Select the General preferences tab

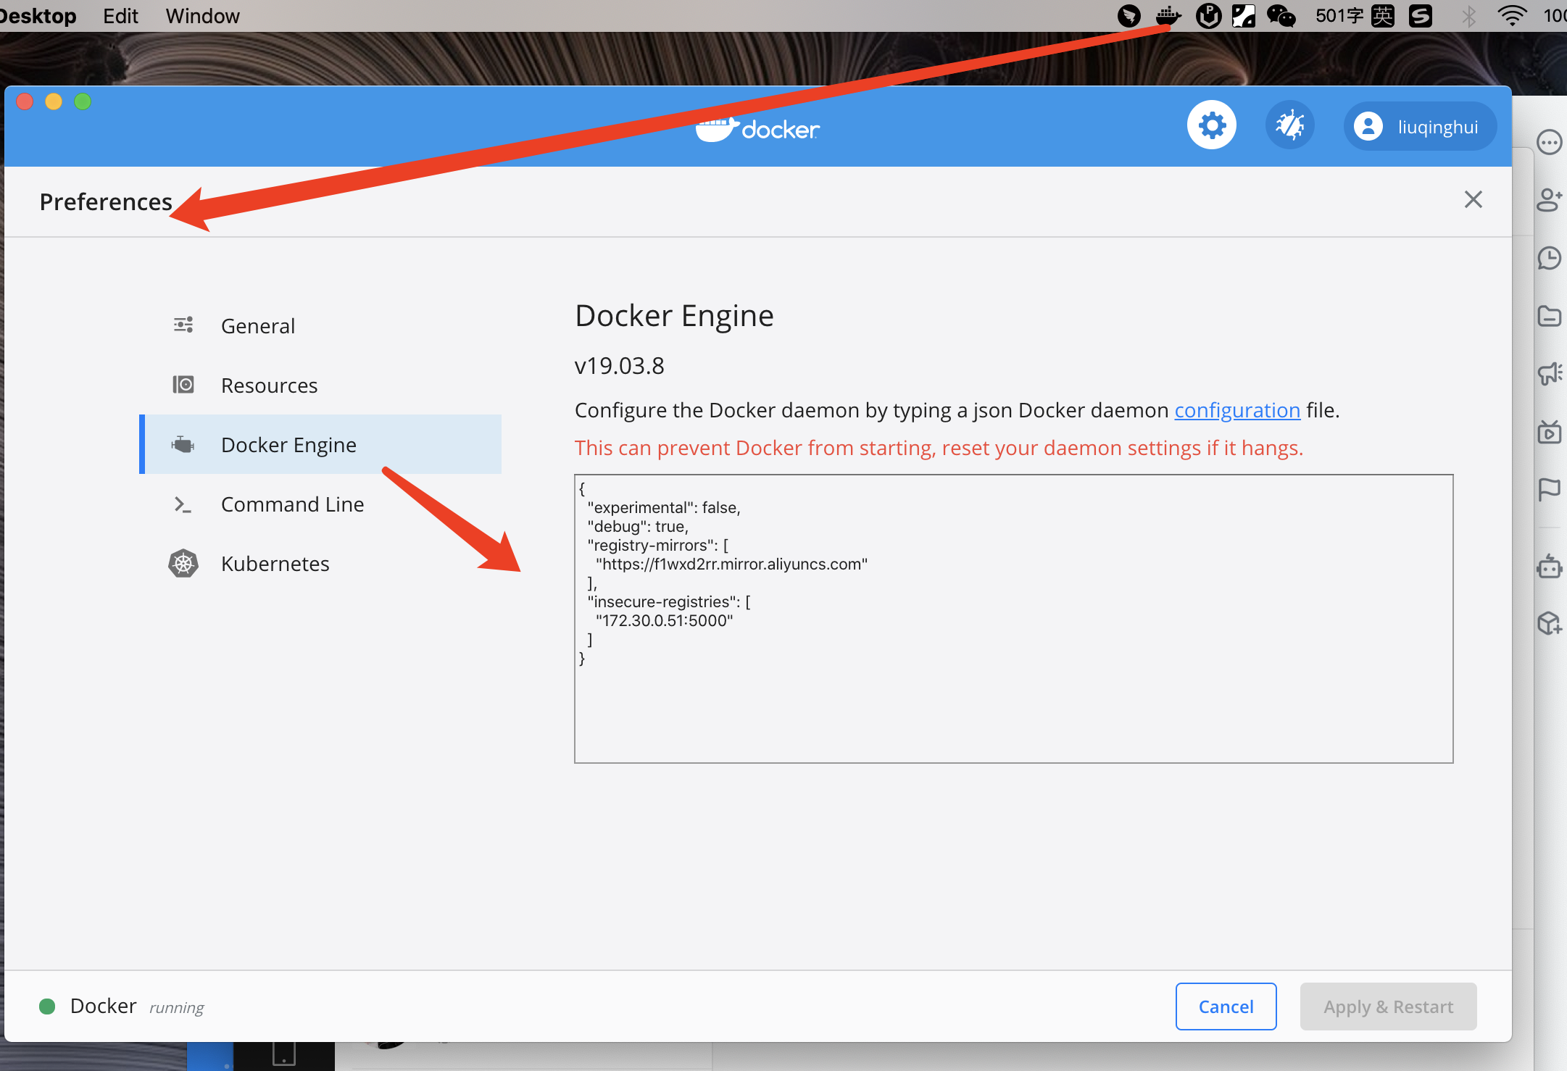click(x=320, y=326)
